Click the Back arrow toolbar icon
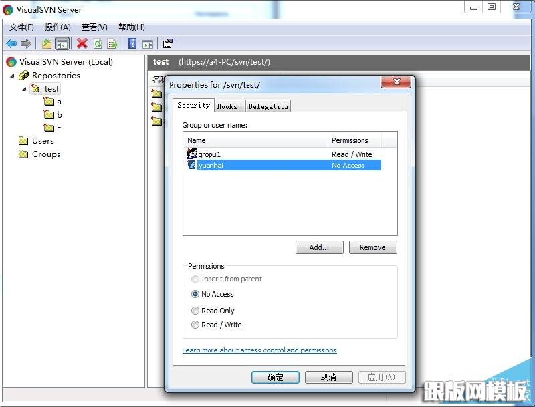 click(x=11, y=43)
